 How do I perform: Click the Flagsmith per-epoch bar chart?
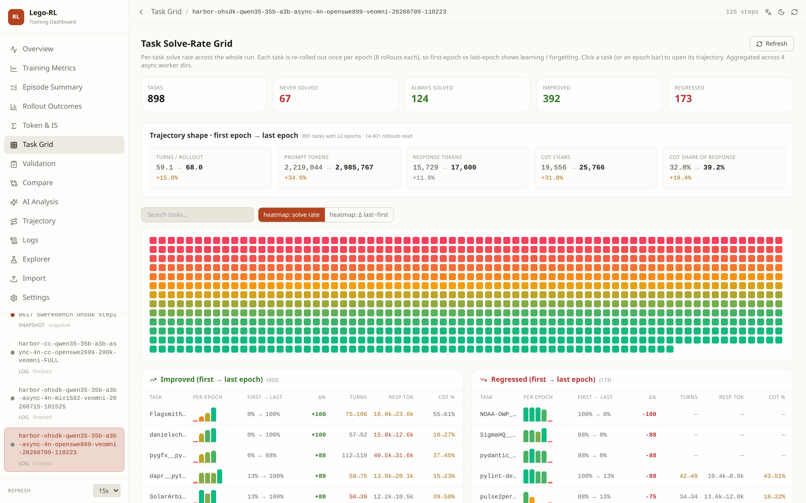pyautogui.click(x=205, y=414)
